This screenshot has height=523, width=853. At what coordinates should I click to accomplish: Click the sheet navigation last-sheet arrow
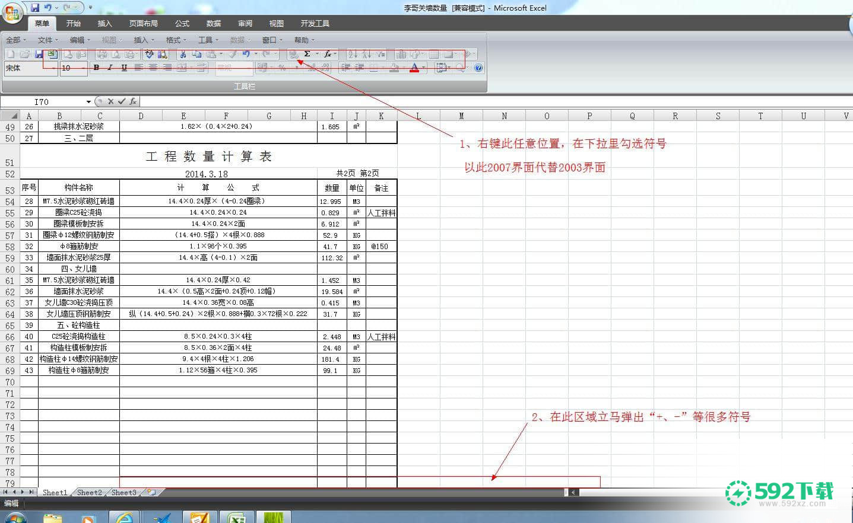pos(31,492)
